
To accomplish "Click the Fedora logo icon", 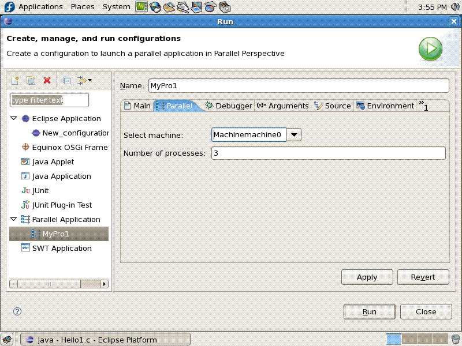I will 9,7.
